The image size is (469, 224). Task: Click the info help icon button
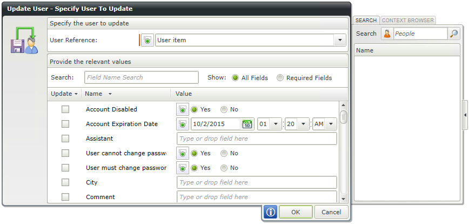(271, 212)
